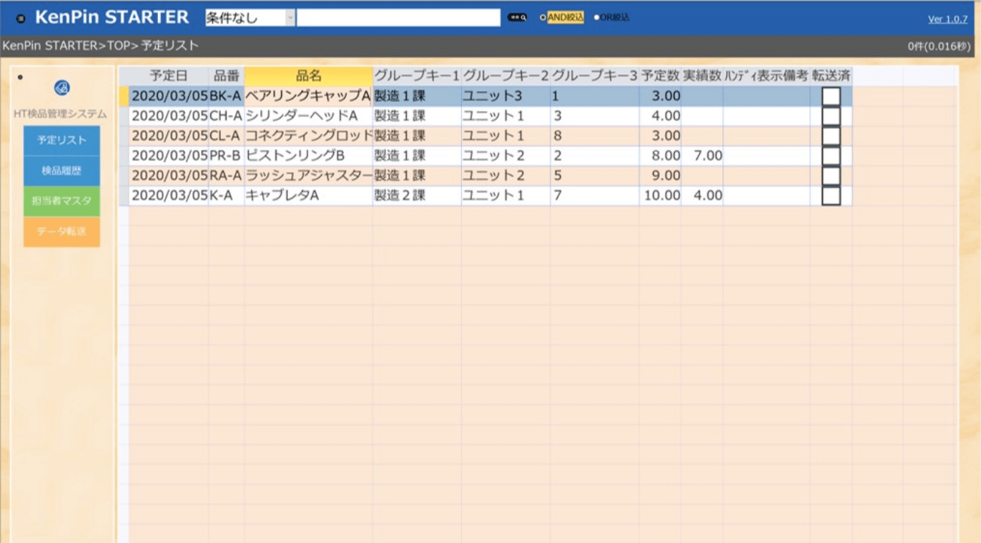Click the 10.00 planned count cell
The image size is (981, 543).
(x=660, y=196)
